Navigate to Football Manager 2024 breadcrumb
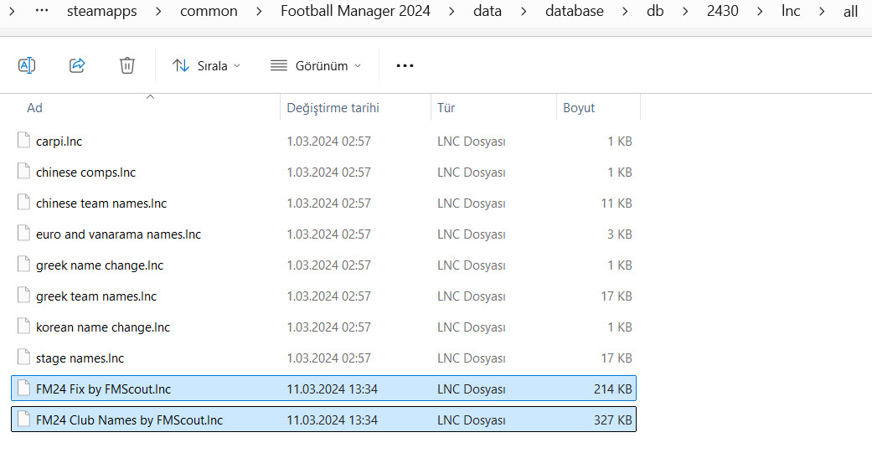The image size is (872, 453). coord(355,11)
